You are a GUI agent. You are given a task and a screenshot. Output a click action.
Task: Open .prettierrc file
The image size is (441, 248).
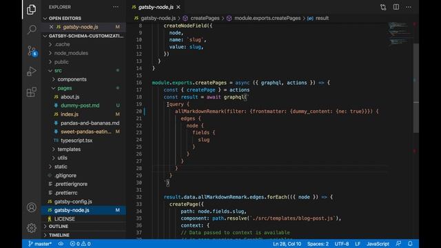pyautogui.click(x=83, y=193)
